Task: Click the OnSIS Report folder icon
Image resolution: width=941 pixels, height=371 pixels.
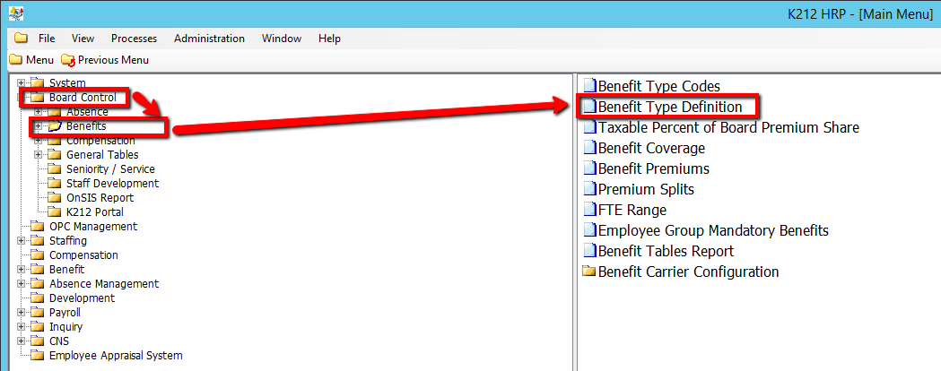Action: tap(55, 198)
